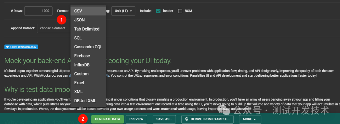Expand the MORE menu
The height and width of the screenshot is (124, 340).
point(250,119)
